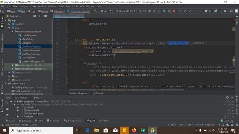Click the Show History clock icon

[195, 11]
